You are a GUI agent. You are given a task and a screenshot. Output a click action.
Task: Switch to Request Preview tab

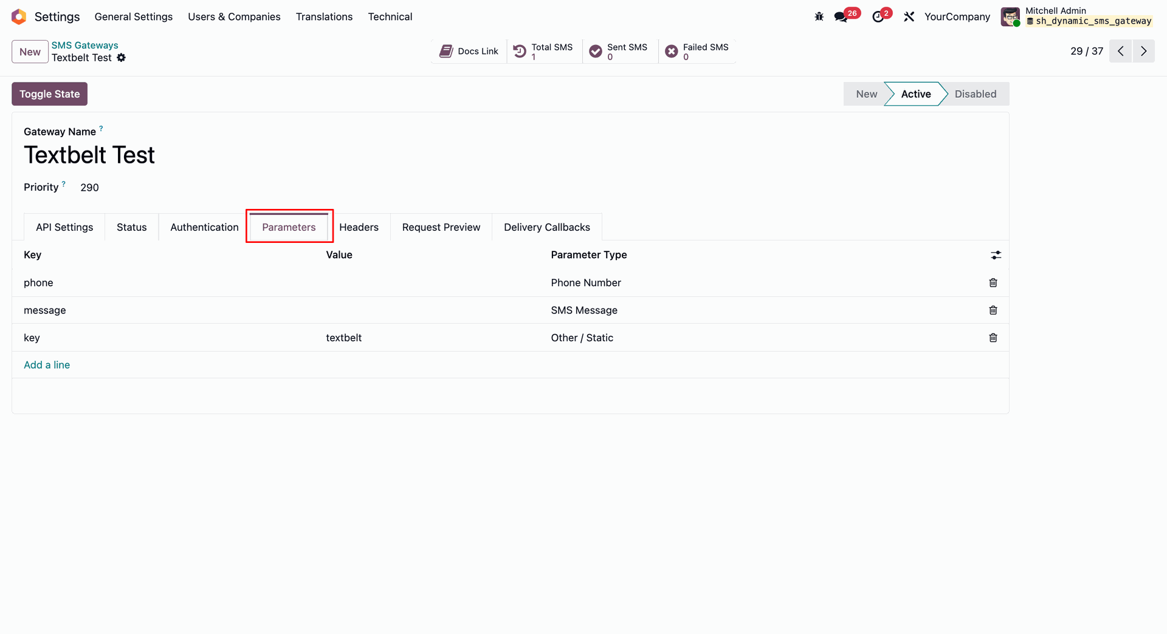tap(441, 227)
